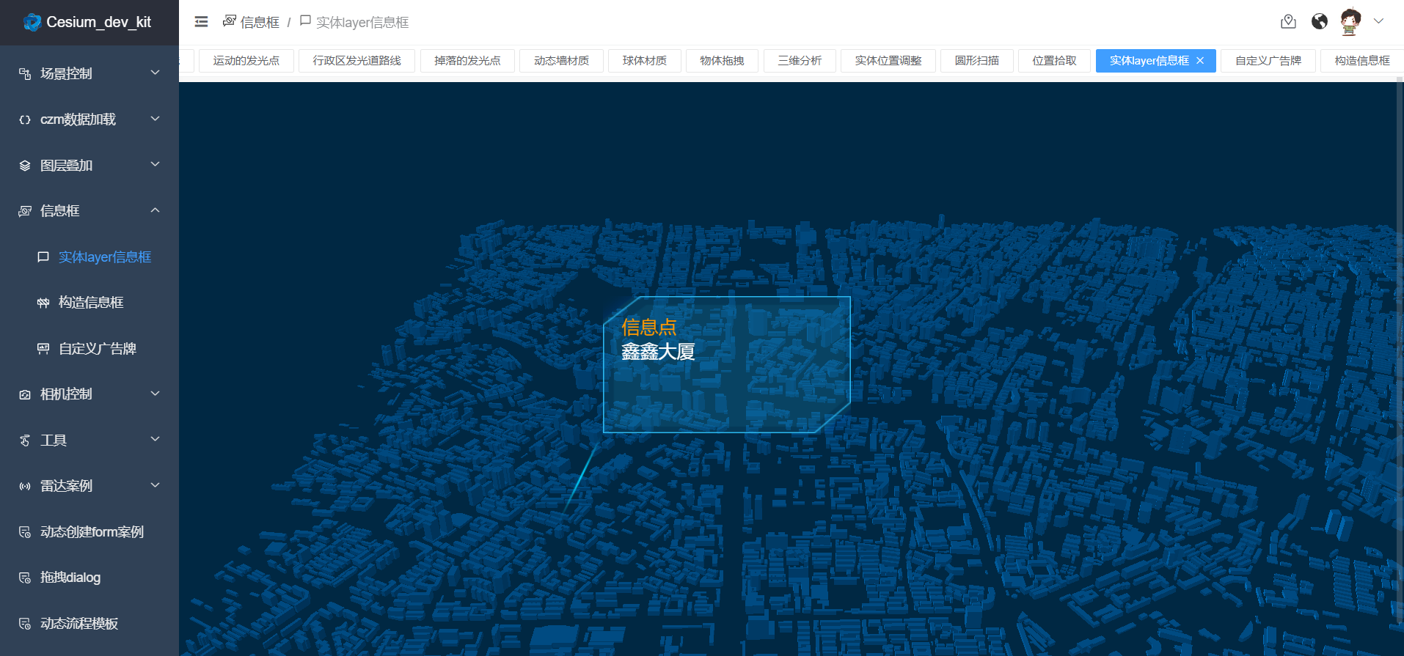Switch to the 运动的发光点 tab

pos(246,61)
